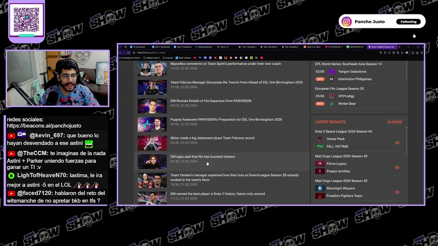Click the hawk.live address bar URL

coord(151,53)
